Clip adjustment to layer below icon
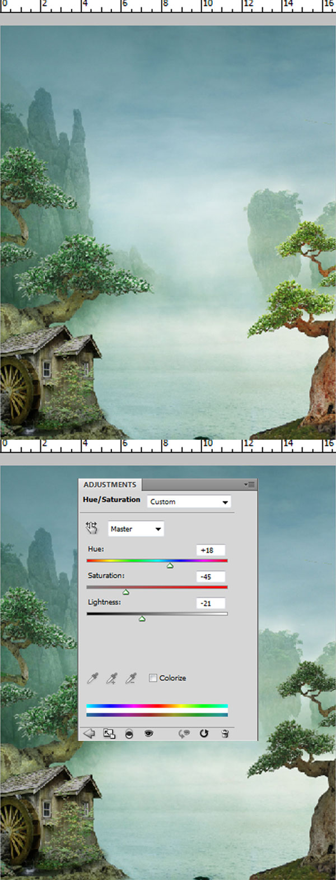Image resolution: width=336 pixels, height=880 pixels. [x=129, y=734]
